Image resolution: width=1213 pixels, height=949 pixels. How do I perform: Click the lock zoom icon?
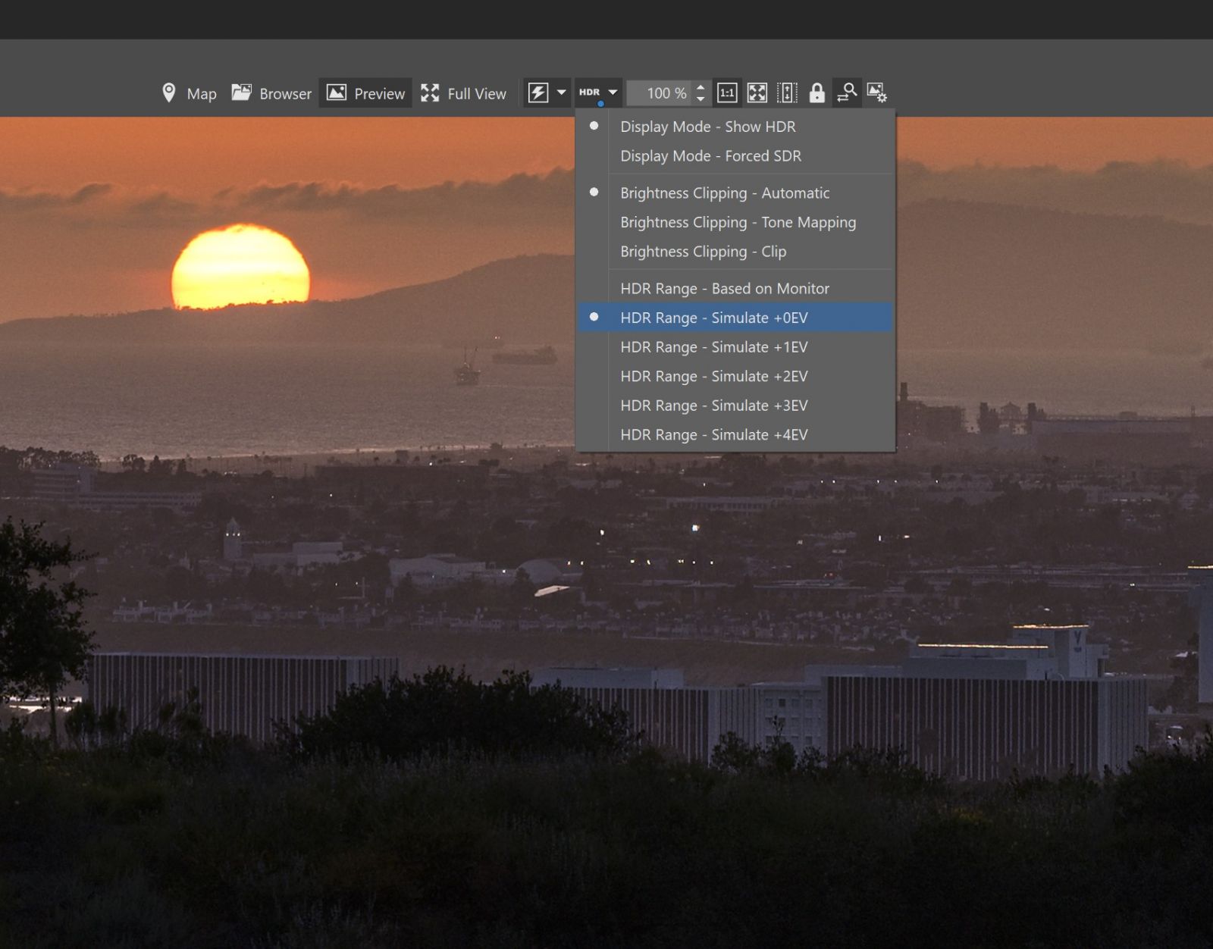click(817, 92)
